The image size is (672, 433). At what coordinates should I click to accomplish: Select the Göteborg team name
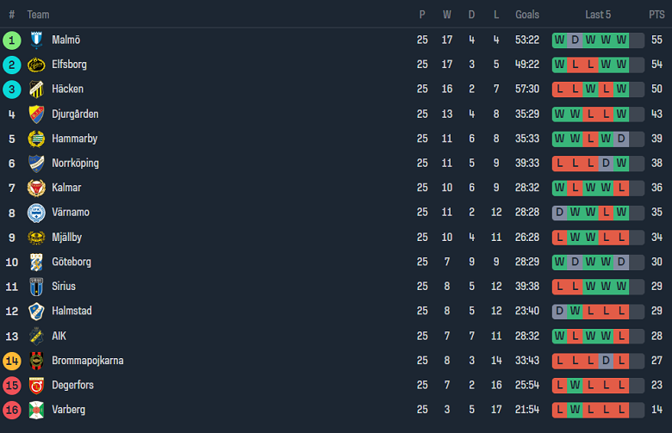[x=71, y=262]
